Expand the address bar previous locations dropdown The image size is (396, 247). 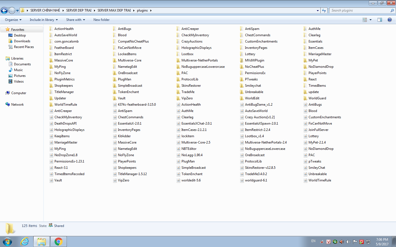[318, 10]
